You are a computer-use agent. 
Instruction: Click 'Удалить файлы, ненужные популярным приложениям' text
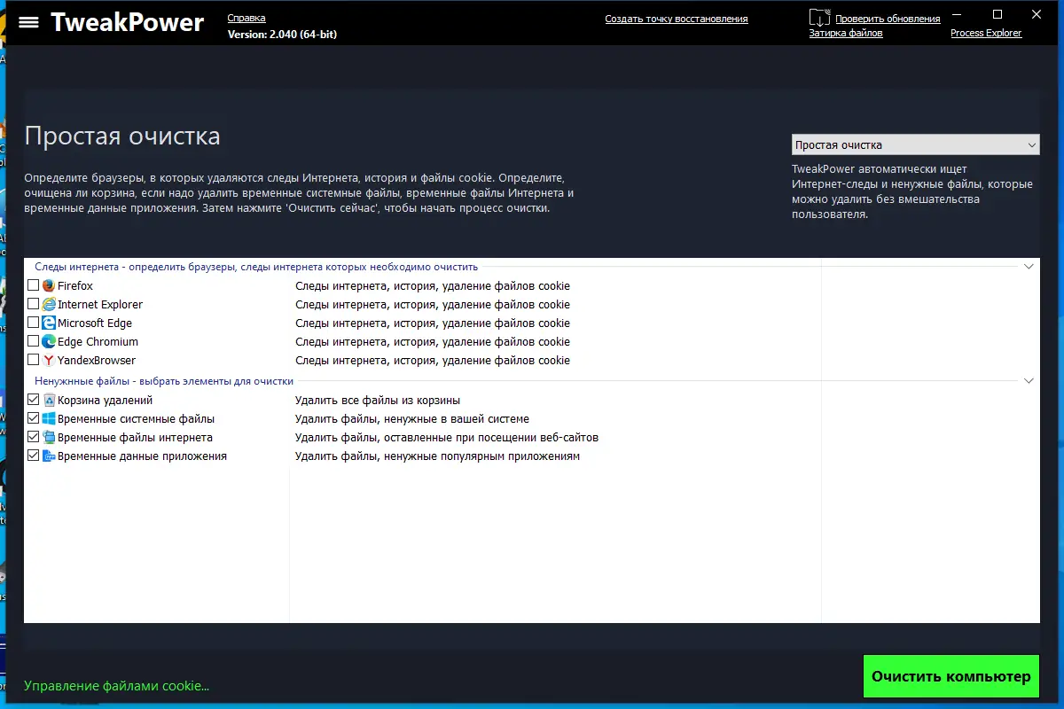pos(437,456)
